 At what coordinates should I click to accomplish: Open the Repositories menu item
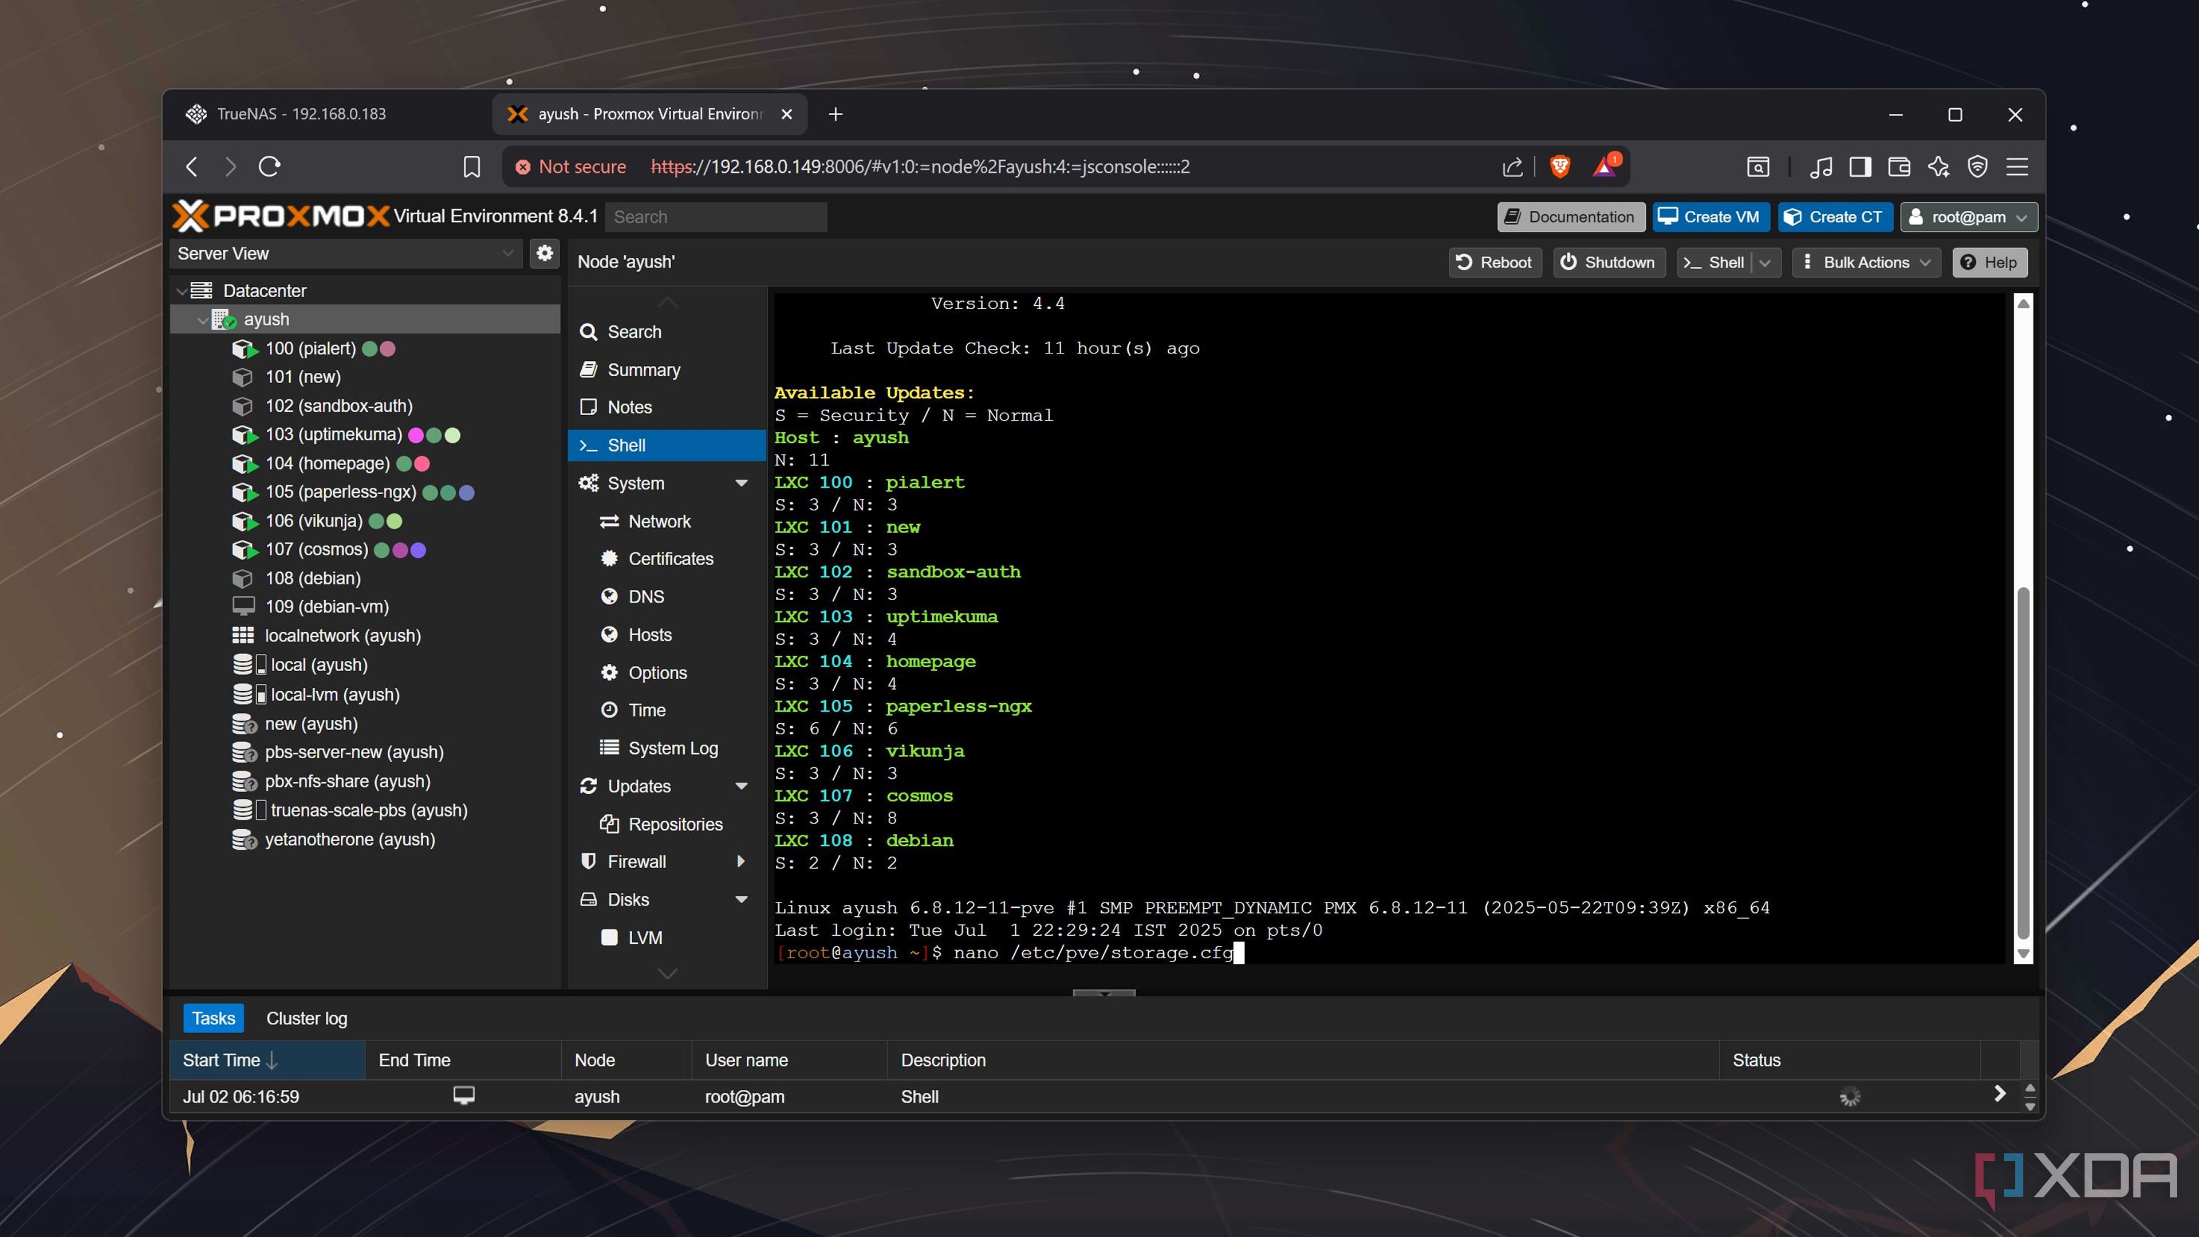point(667,824)
